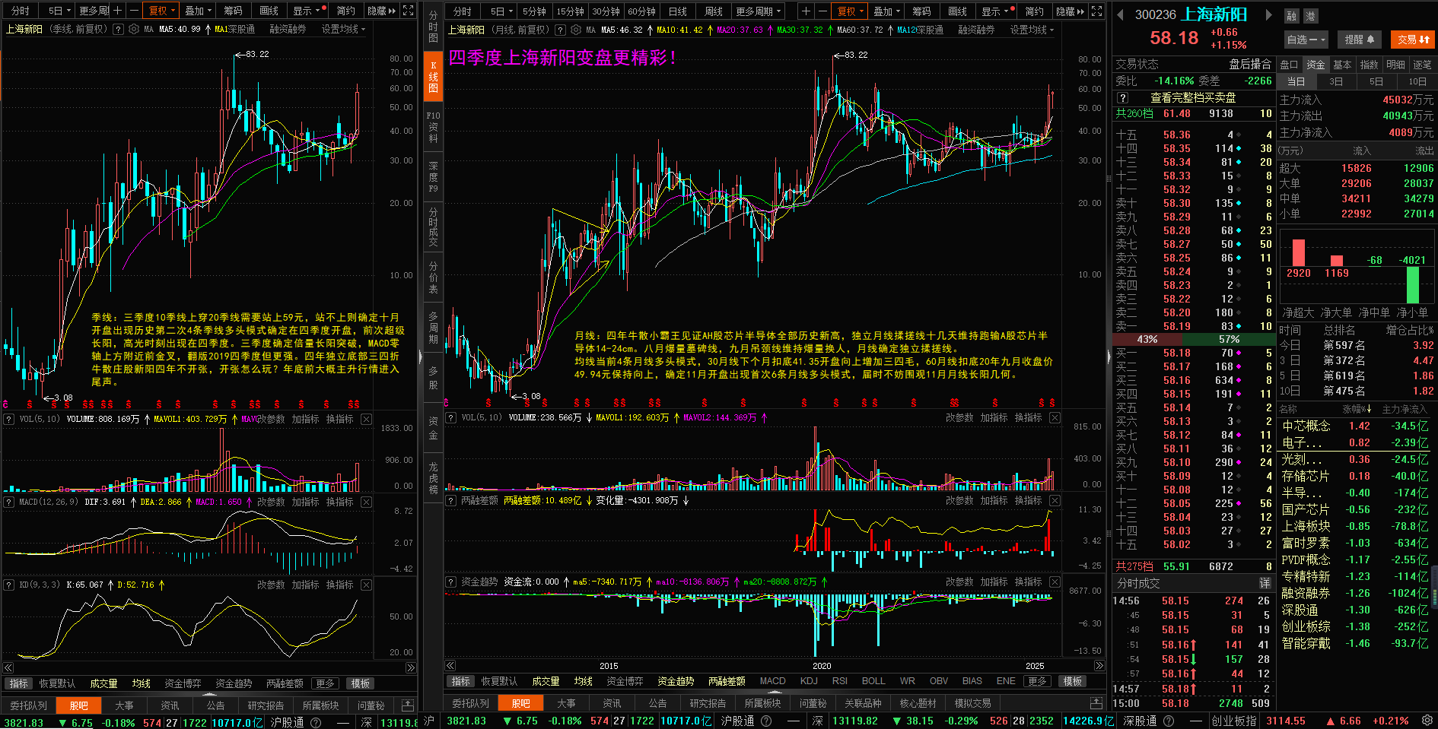Close the left KD indicator panel
This screenshot has width=1438, height=729.
(x=366, y=585)
